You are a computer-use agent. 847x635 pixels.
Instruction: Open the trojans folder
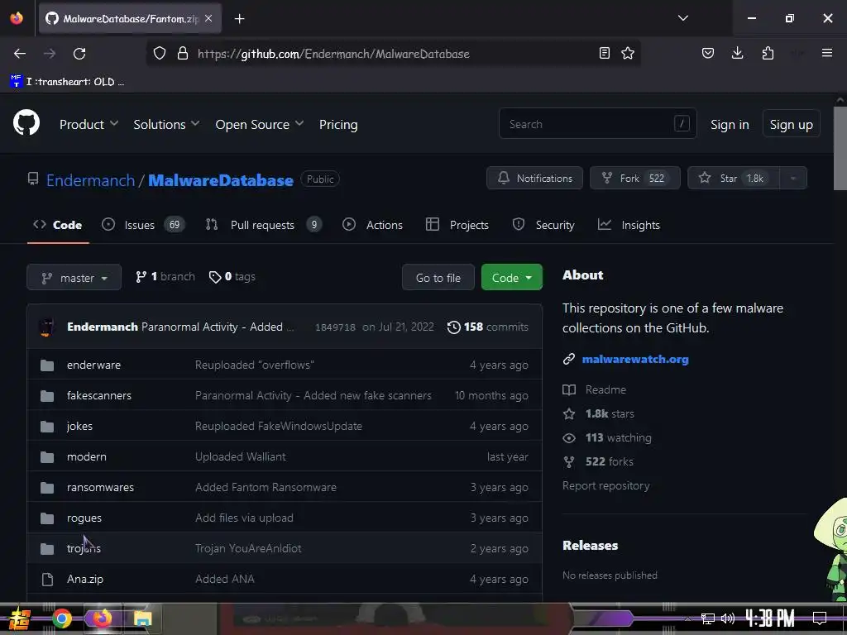(x=84, y=548)
